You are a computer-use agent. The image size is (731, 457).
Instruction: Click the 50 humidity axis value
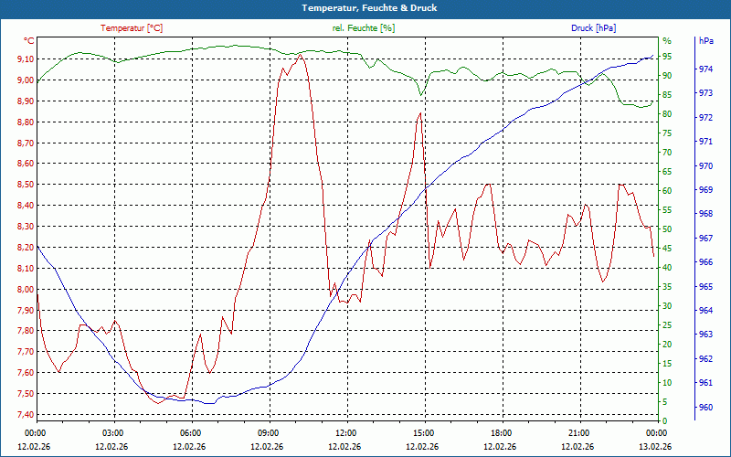(667, 229)
